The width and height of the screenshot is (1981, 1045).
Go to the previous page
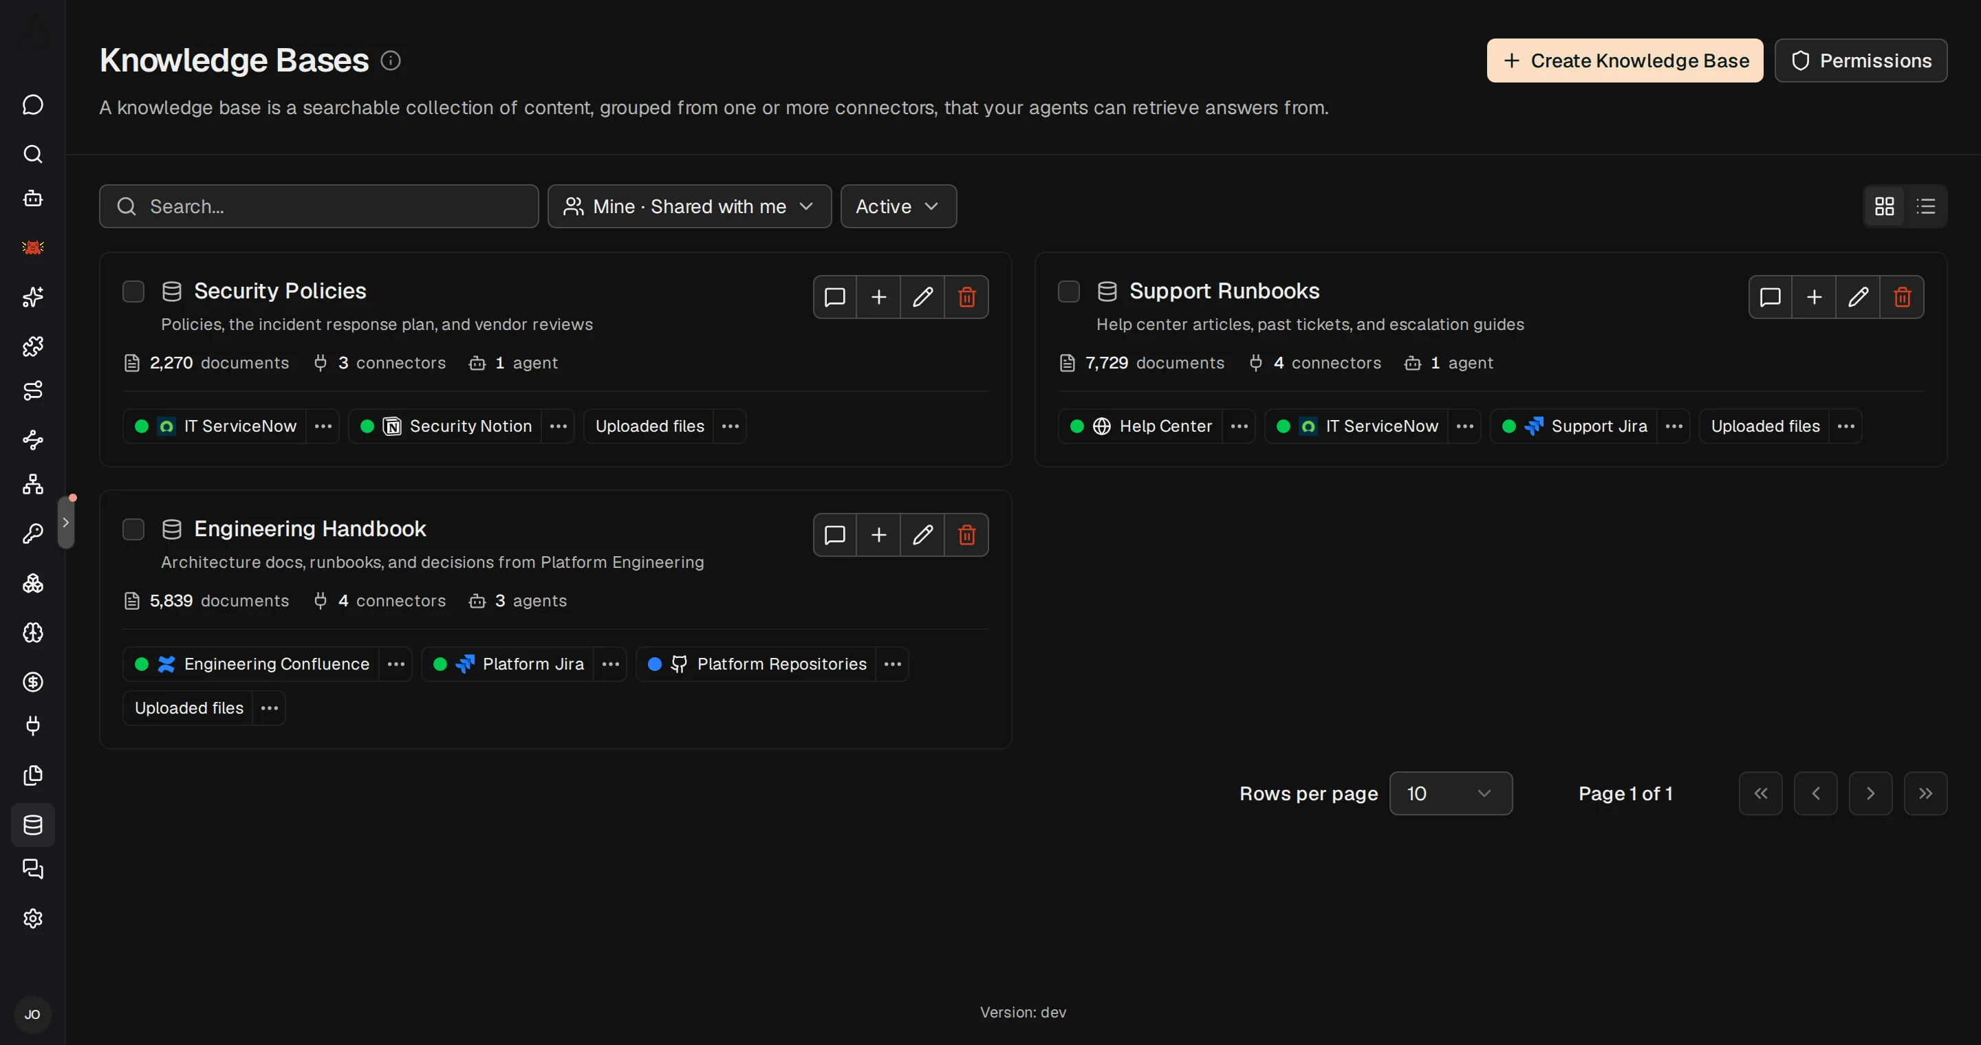coord(1816,793)
